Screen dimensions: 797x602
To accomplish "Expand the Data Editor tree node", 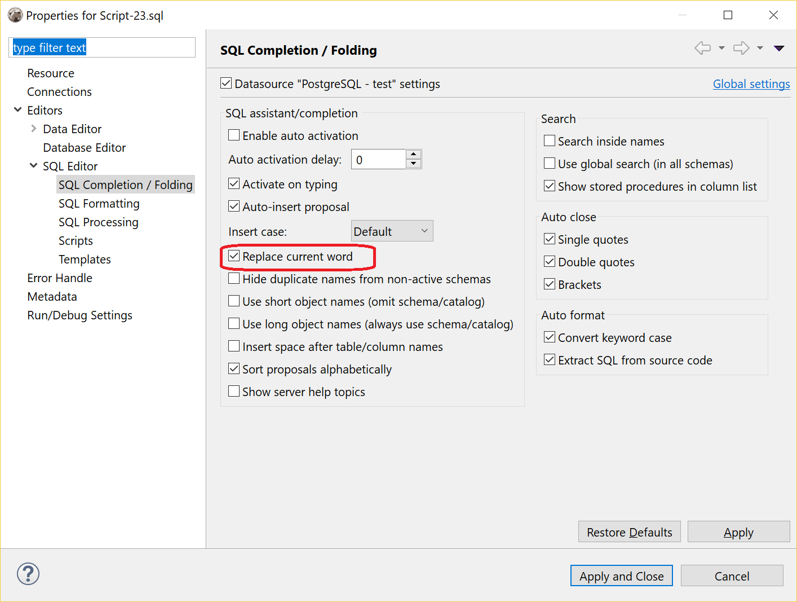I will pyautogui.click(x=33, y=129).
